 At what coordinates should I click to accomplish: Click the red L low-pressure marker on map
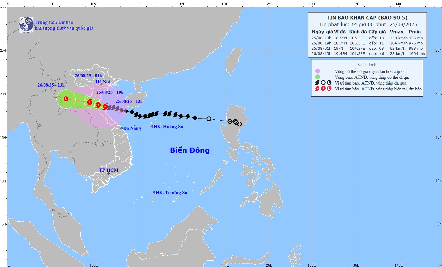tap(66, 99)
